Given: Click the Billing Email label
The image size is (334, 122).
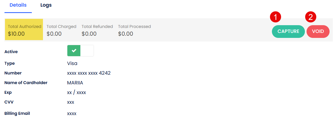Looking at the screenshot, I should click(x=17, y=113).
